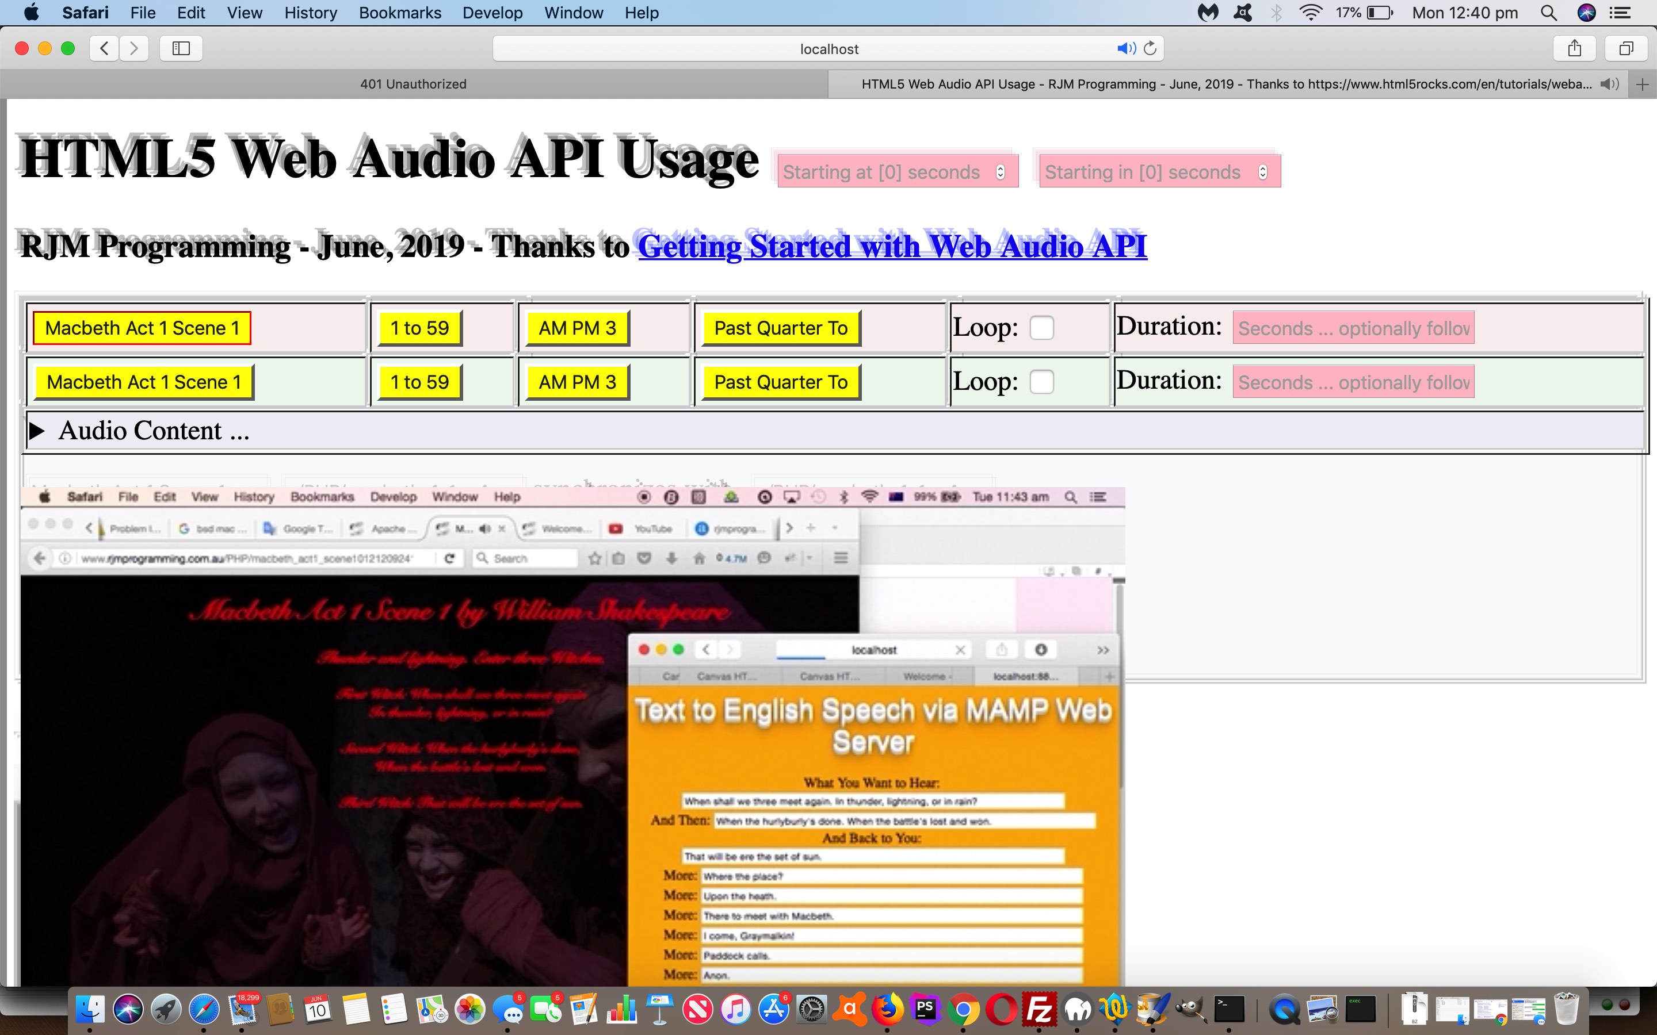Open the Bookmarks menu
Screen dimensions: 1657x1035
(x=400, y=13)
